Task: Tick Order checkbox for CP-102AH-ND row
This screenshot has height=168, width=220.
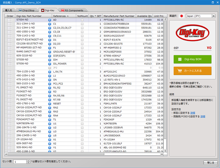Action: [10, 140]
